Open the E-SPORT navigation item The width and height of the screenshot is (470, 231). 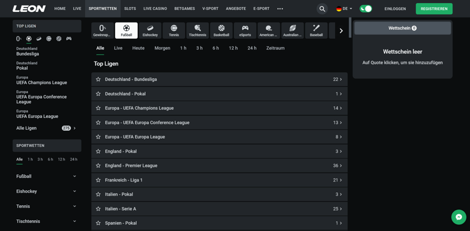click(262, 9)
